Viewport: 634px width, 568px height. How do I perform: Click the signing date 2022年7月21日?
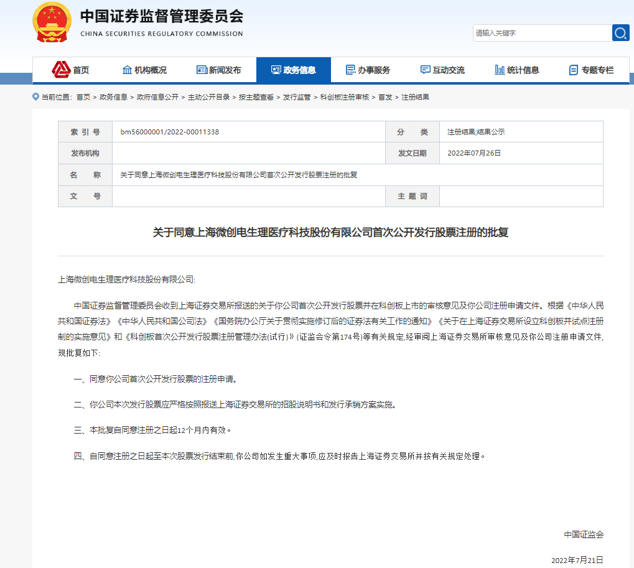pyautogui.click(x=577, y=560)
